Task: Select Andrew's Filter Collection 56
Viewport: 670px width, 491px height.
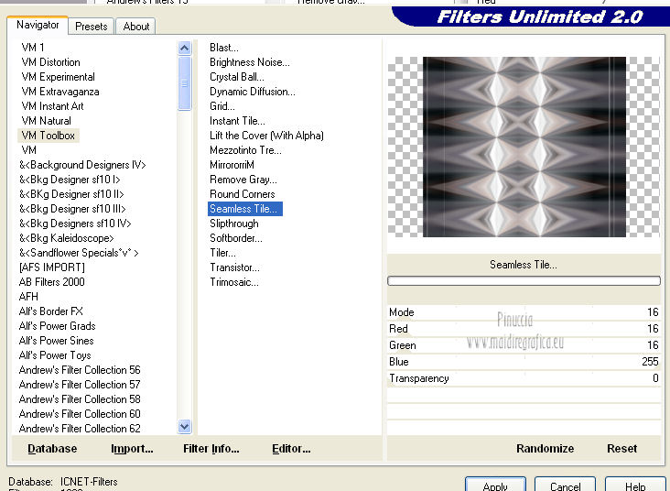Action: [x=80, y=370]
